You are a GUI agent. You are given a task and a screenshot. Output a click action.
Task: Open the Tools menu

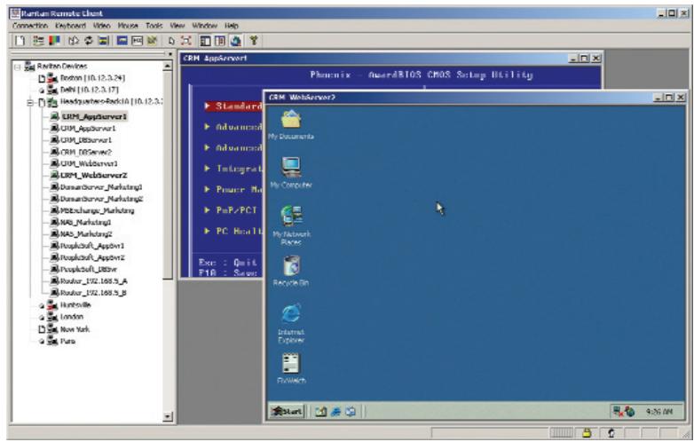(x=154, y=26)
